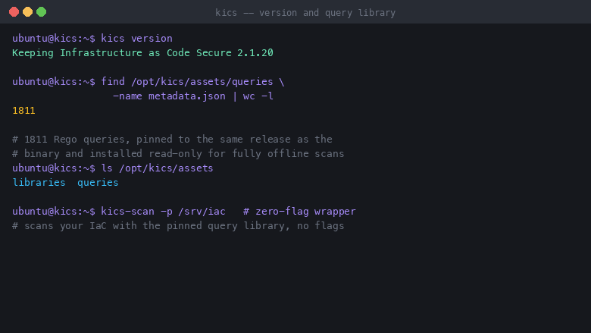Click the 'kics version' command text
Image resolution: width=591 pixels, height=333 pixels.
[136, 39]
